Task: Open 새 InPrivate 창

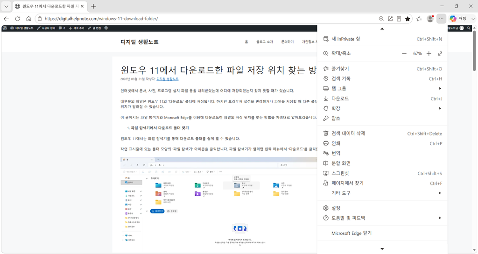Action: (382, 39)
